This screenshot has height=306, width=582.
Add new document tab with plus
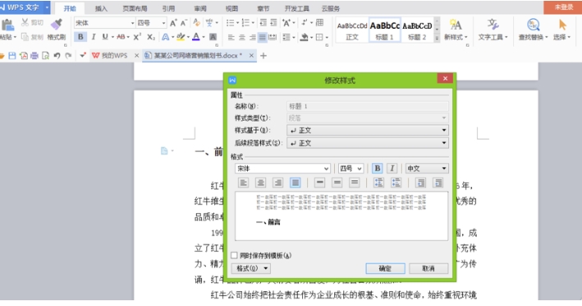click(264, 56)
